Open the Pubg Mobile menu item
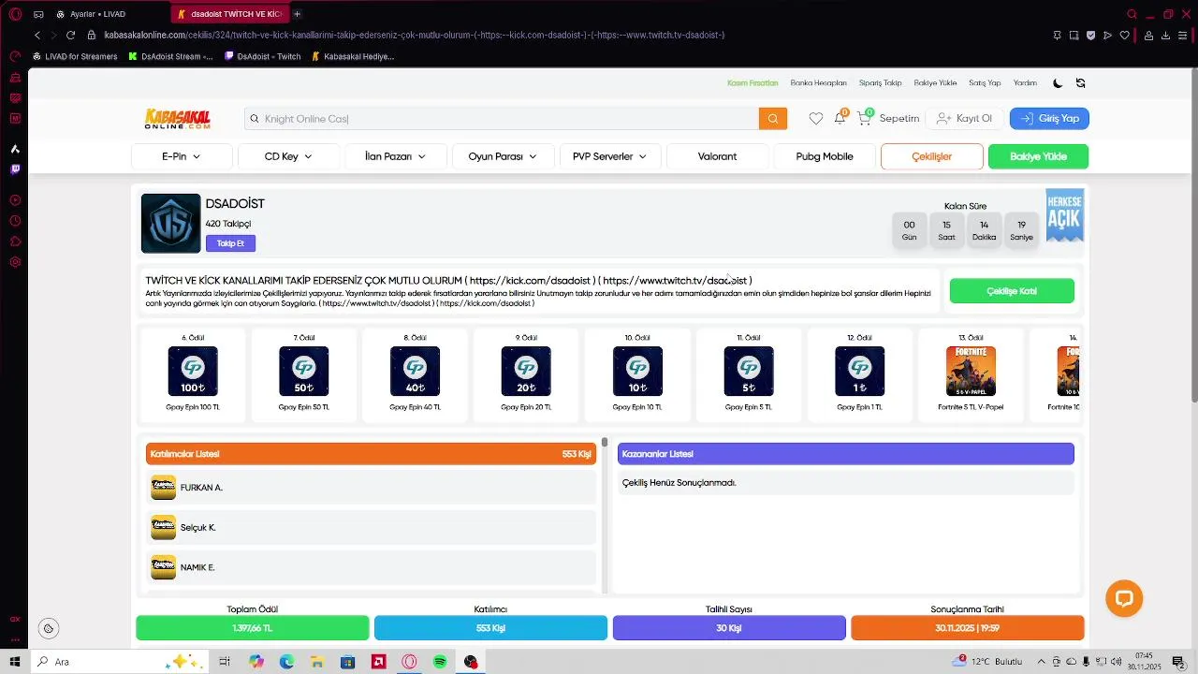 coord(825,156)
